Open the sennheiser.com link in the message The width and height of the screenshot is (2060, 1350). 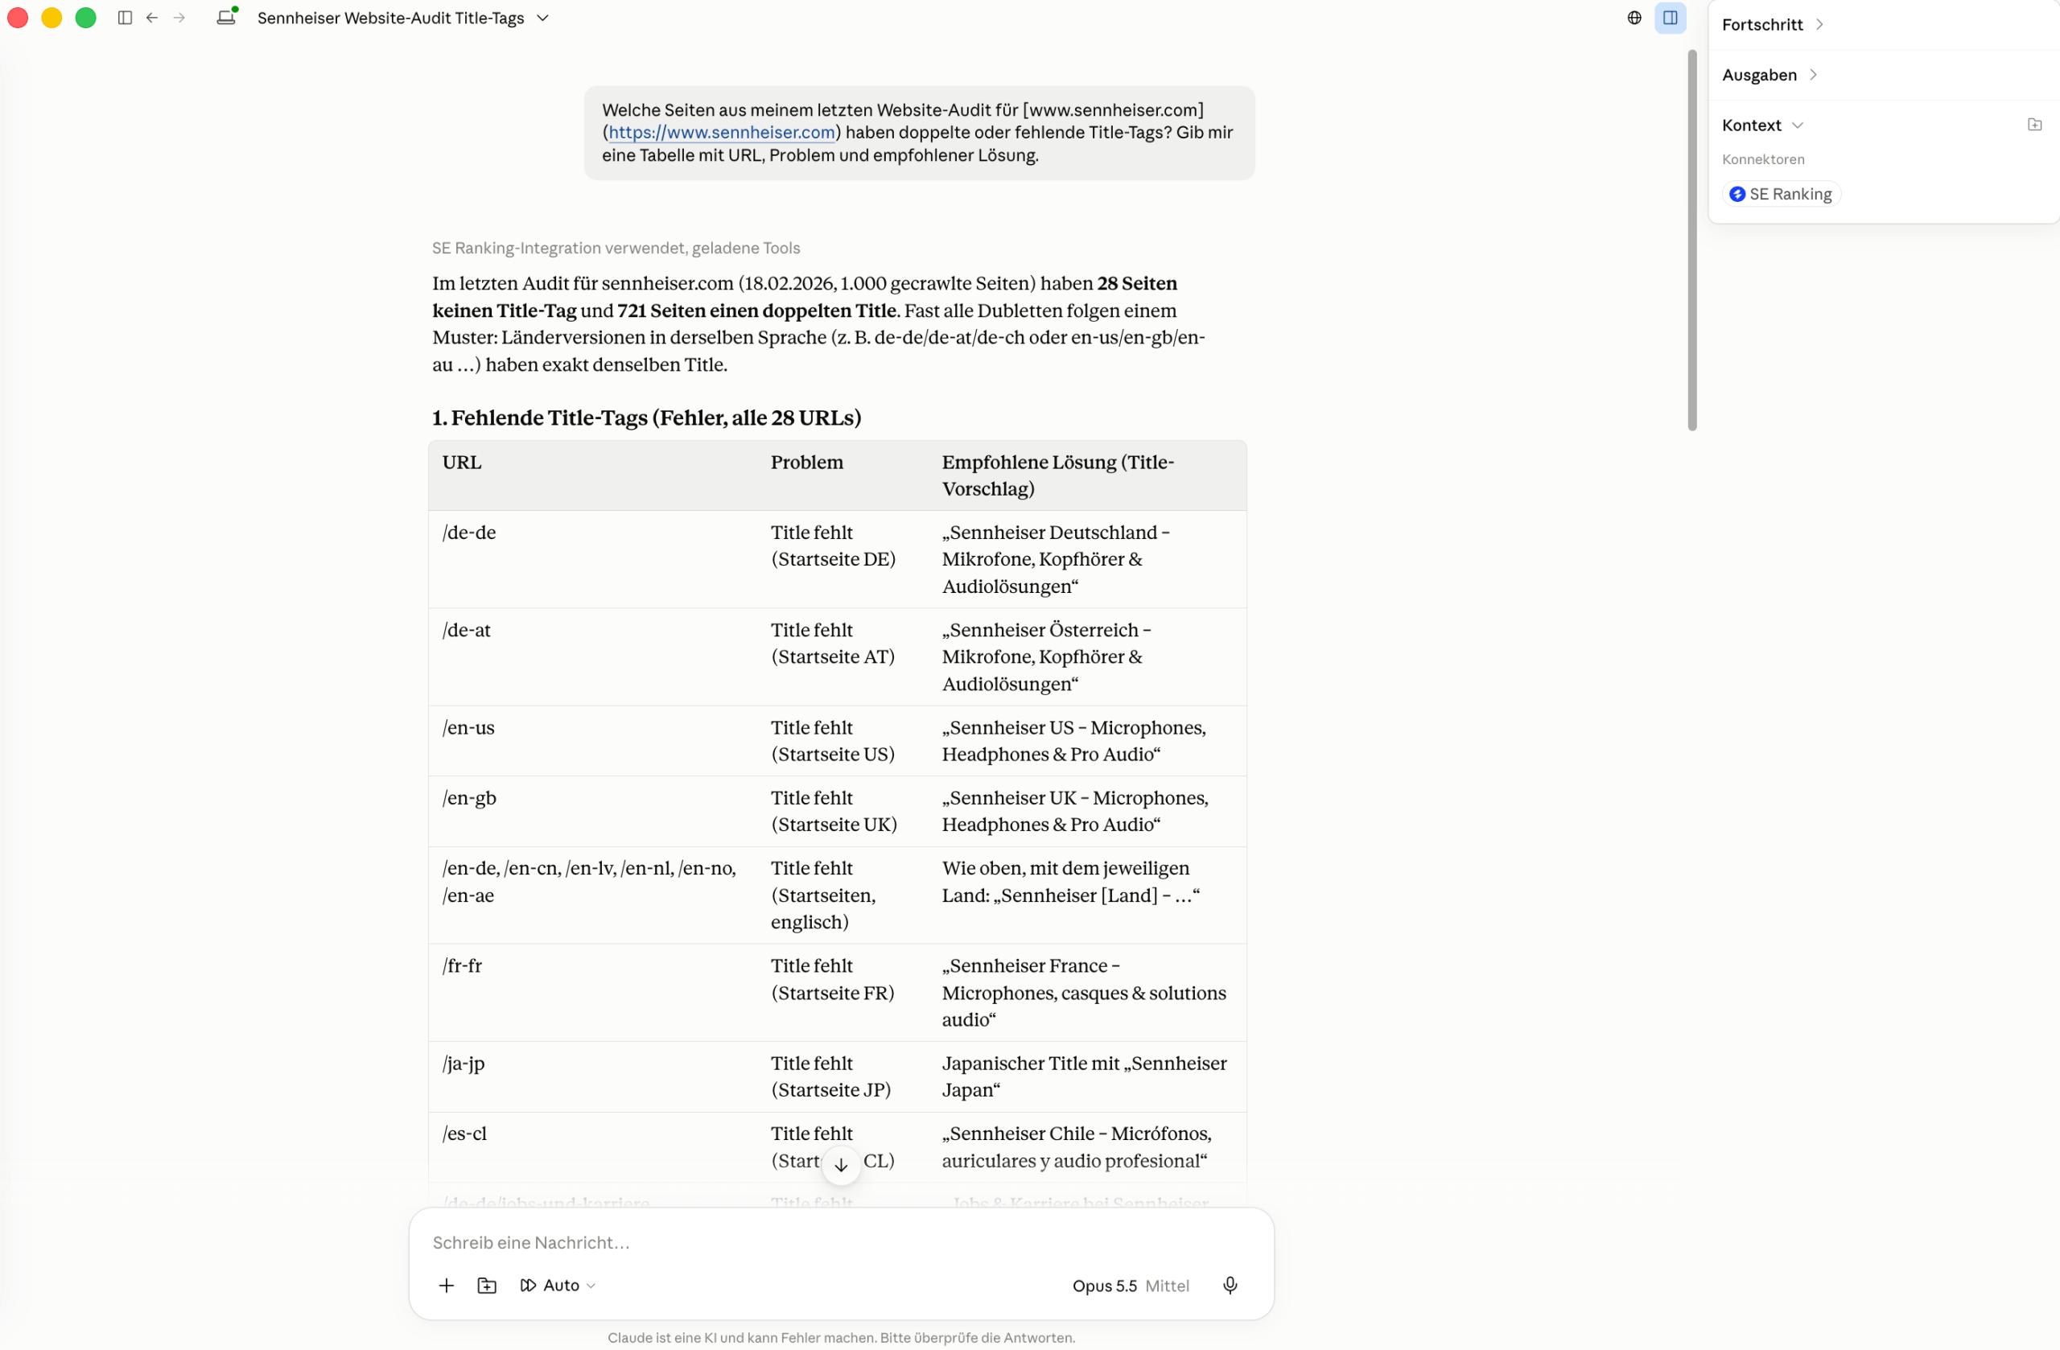(x=721, y=133)
